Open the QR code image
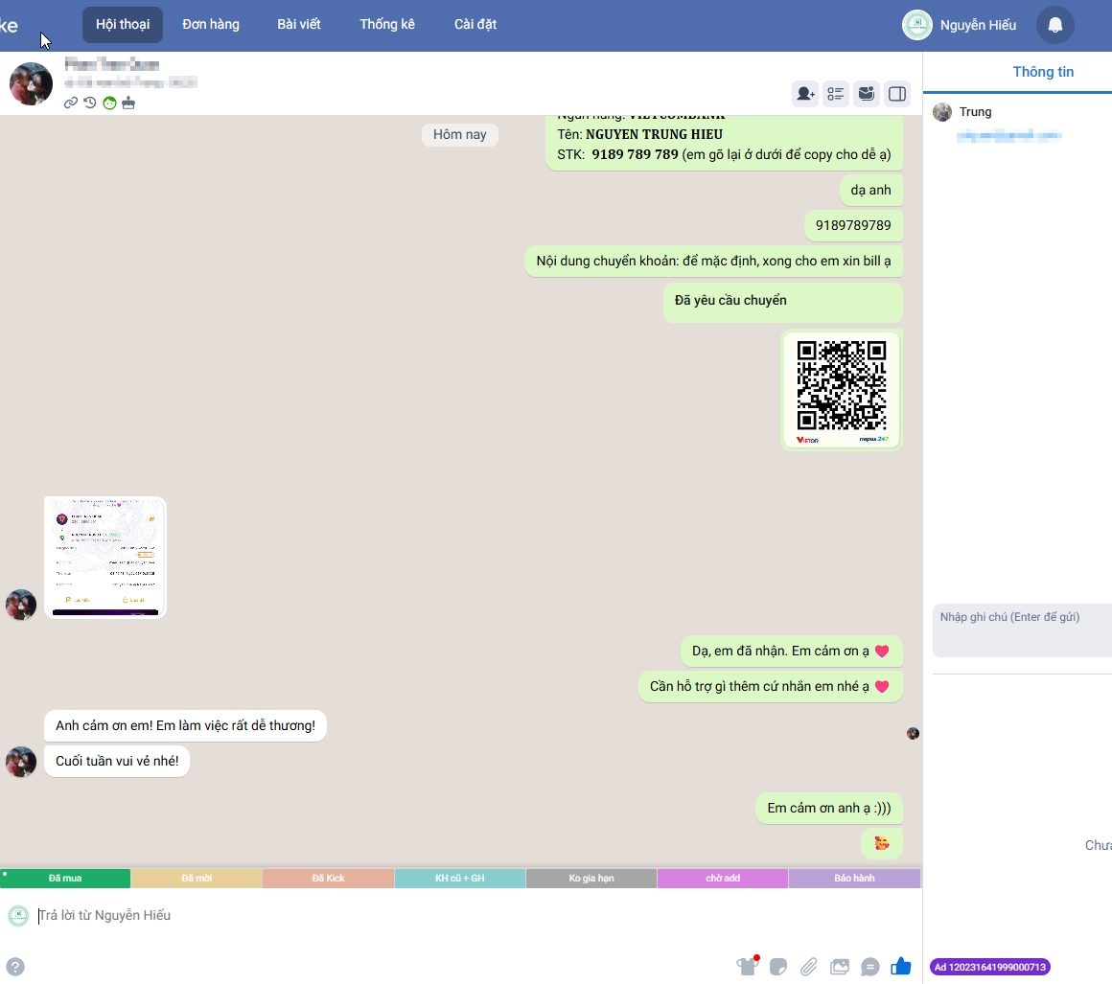Screen dimensions: 1112x984 (x=842, y=391)
